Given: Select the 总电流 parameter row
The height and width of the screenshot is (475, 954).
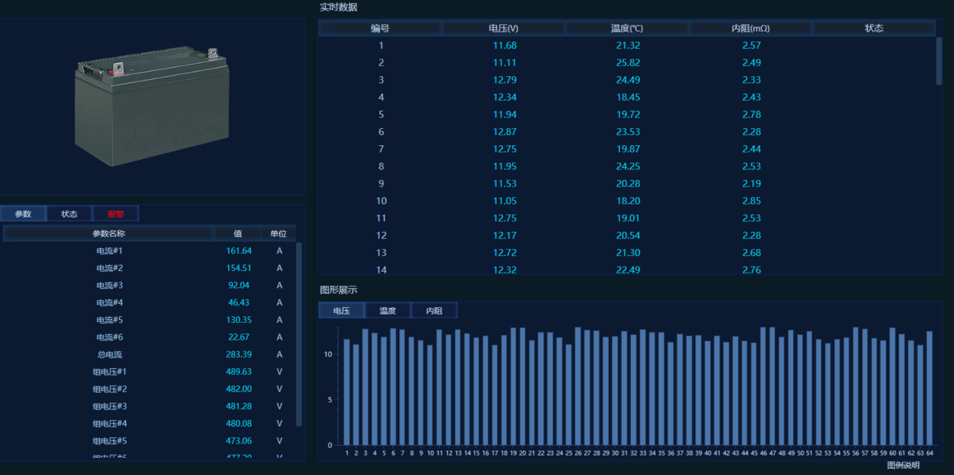Looking at the screenshot, I should point(109,355).
